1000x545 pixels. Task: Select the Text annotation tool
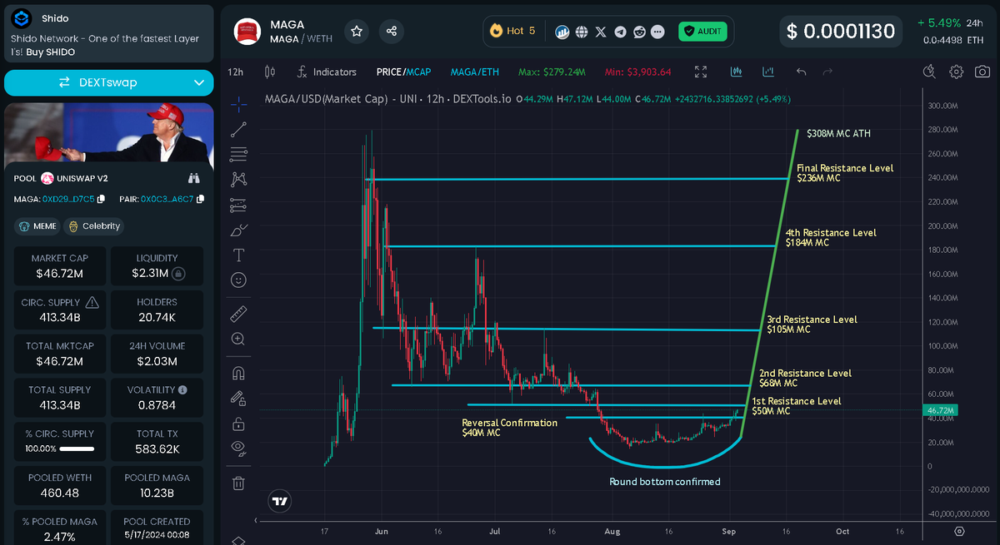239,255
